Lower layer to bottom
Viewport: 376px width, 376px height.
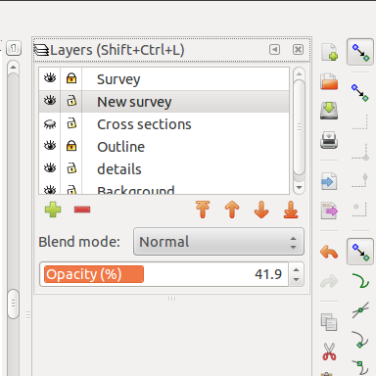(x=291, y=210)
